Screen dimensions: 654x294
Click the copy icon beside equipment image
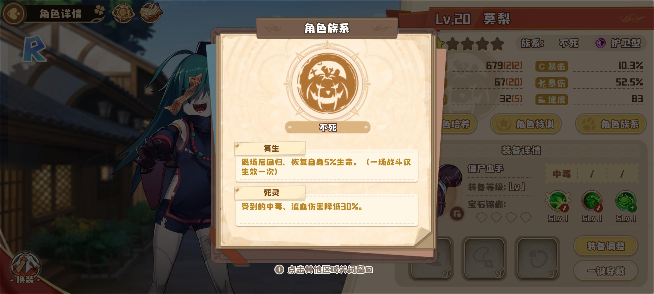coord(457,214)
